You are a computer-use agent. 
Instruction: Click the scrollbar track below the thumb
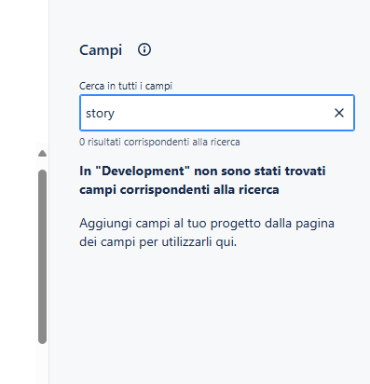42,363
